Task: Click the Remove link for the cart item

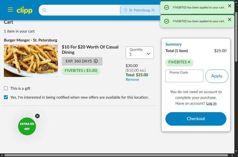Action: pos(132,80)
